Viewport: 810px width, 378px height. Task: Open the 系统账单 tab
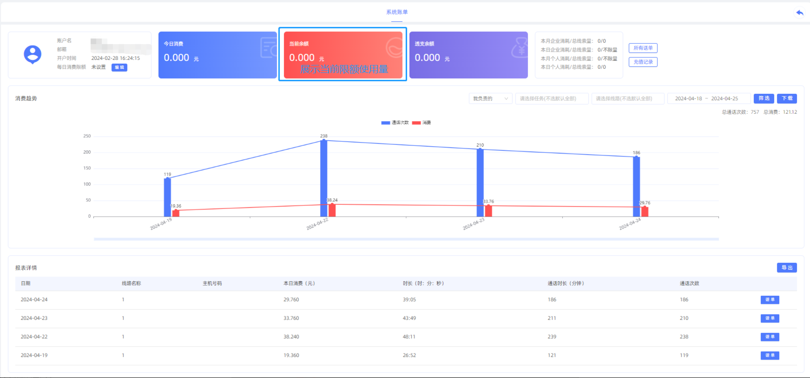point(397,12)
